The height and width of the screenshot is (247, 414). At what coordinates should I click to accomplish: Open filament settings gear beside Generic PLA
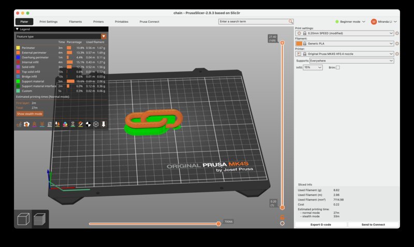coord(397,43)
